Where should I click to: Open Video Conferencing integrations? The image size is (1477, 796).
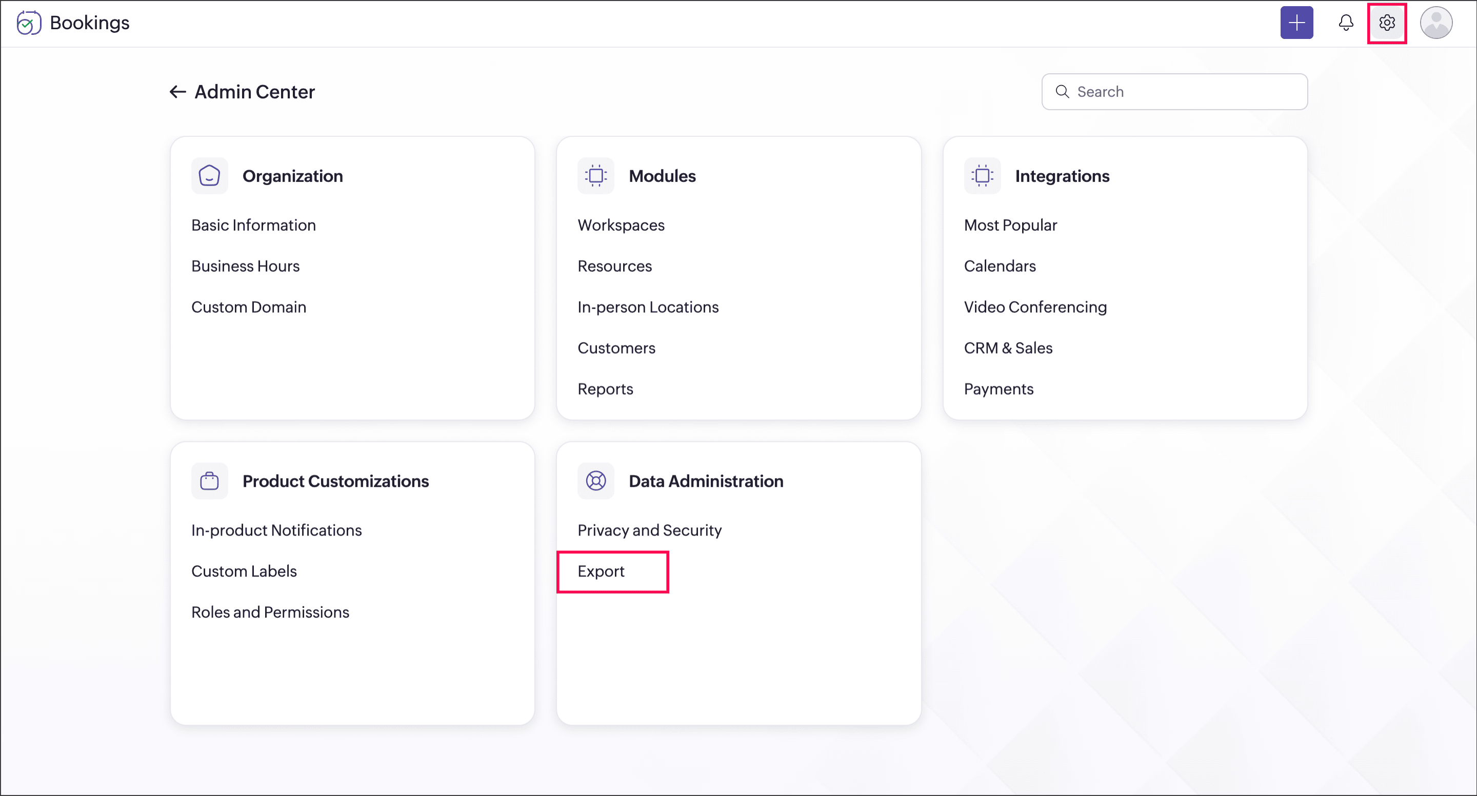tap(1035, 307)
